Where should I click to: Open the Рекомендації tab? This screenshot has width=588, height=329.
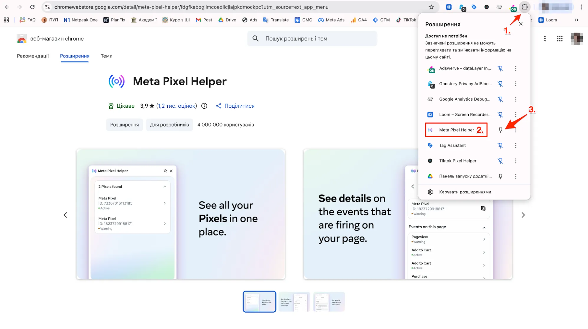tap(33, 56)
